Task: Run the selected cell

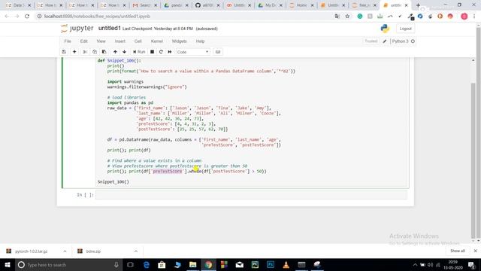Action: 139,52
